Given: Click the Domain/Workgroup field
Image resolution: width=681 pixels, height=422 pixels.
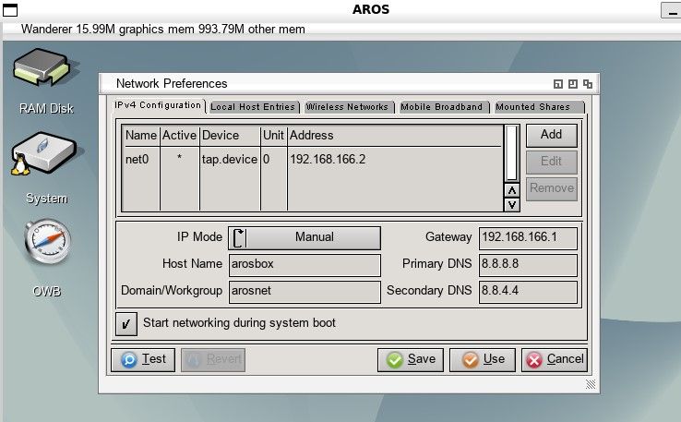Looking at the screenshot, I should pyautogui.click(x=305, y=292).
